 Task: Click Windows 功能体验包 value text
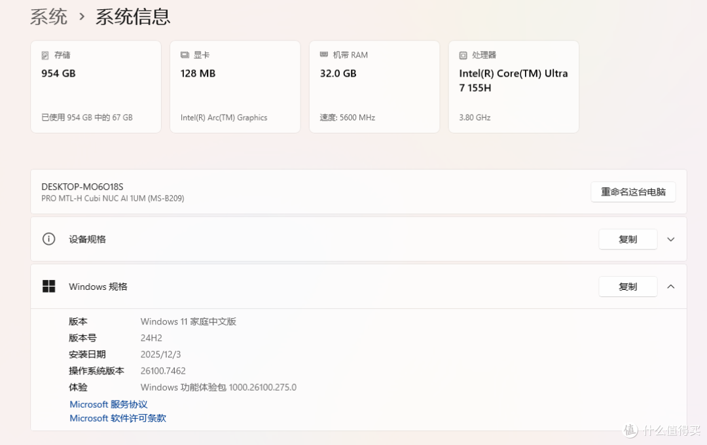click(219, 387)
